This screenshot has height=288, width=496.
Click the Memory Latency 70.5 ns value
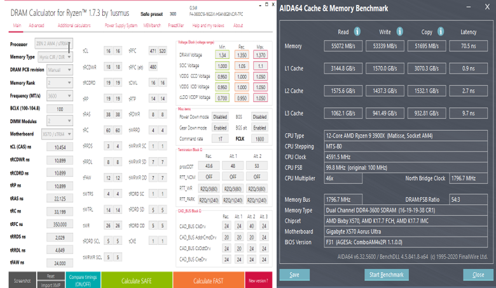(x=469, y=46)
